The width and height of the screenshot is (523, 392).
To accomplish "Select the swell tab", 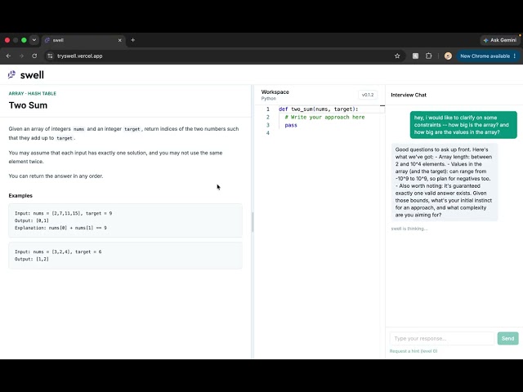I will tap(83, 40).
